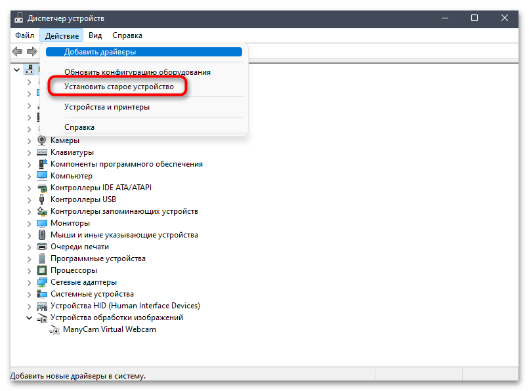Click the Контроллеры запоминающих устройств icon
The width and height of the screenshot is (529, 391).
[x=42, y=211]
